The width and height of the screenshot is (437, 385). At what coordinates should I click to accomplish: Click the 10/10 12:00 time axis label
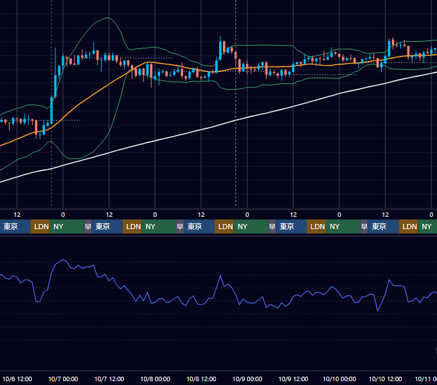tap(385, 379)
